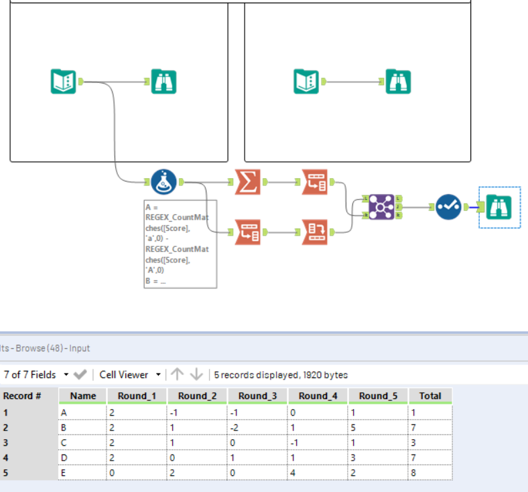Select the Select tool (blue checkmark)
This screenshot has width=528, height=492.
point(448,207)
